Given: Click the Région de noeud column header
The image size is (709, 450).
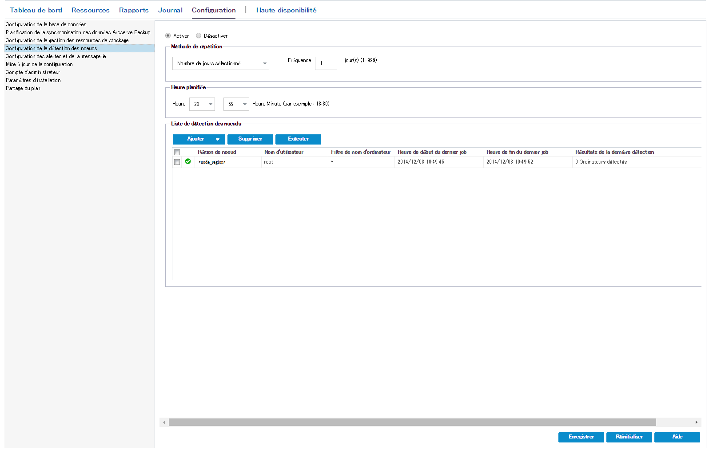Looking at the screenshot, I should pyautogui.click(x=228, y=152).
